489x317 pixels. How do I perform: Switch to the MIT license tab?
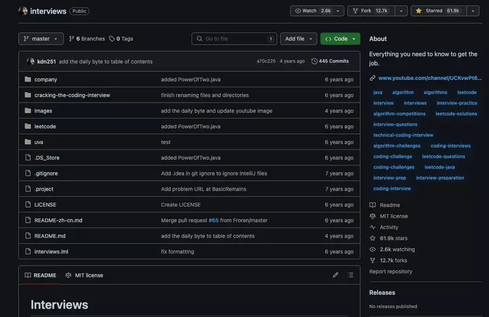click(84, 275)
